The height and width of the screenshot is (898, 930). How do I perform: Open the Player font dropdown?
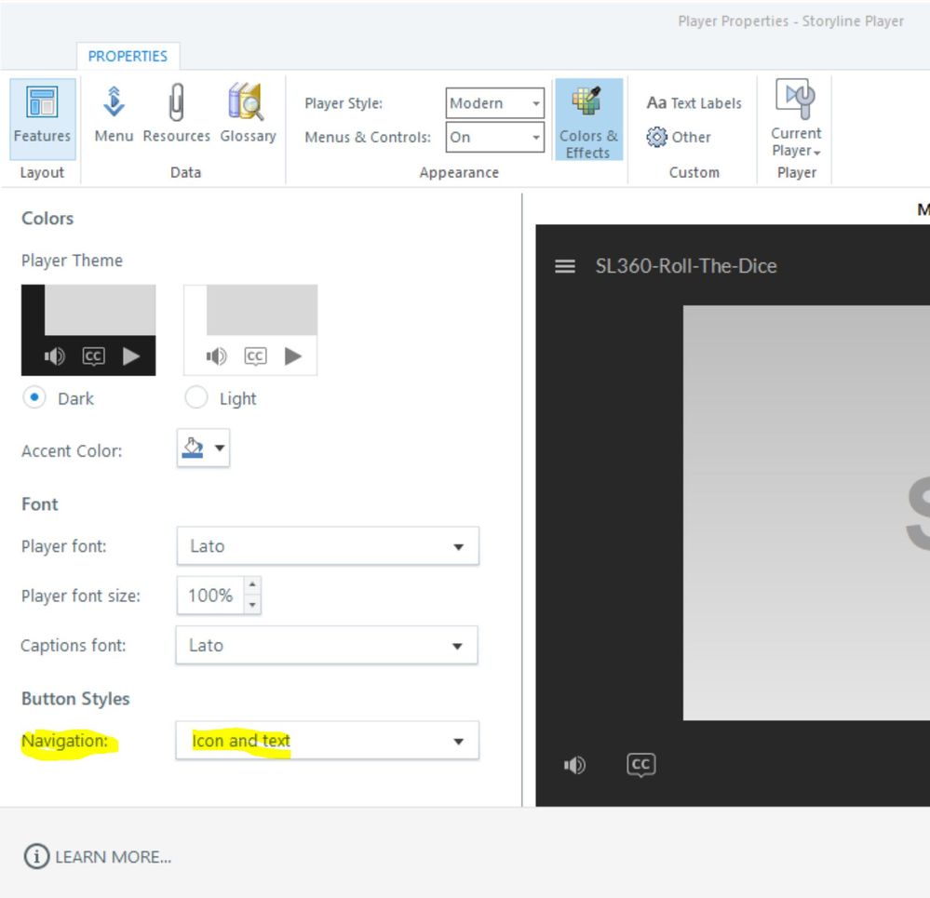pos(328,546)
